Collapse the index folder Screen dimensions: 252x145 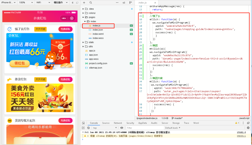click(85, 21)
